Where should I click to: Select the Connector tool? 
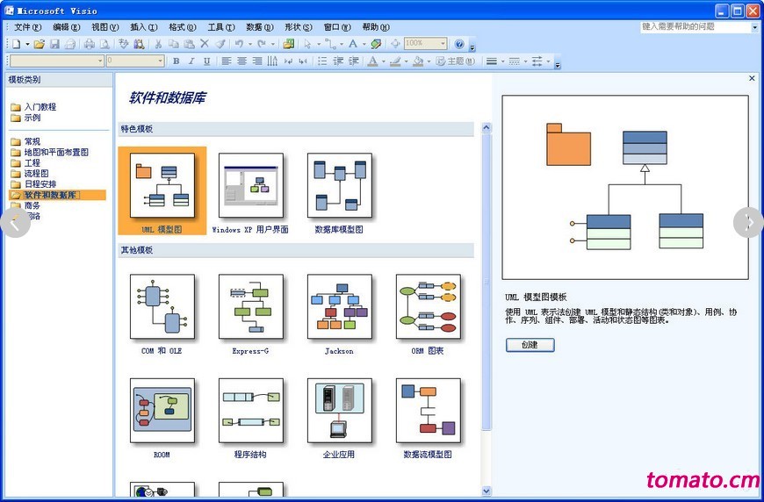pos(331,44)
